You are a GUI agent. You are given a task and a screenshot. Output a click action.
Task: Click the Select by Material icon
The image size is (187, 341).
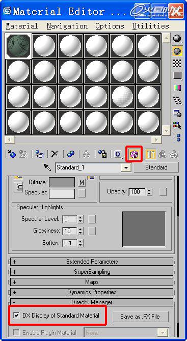[177, 125]
